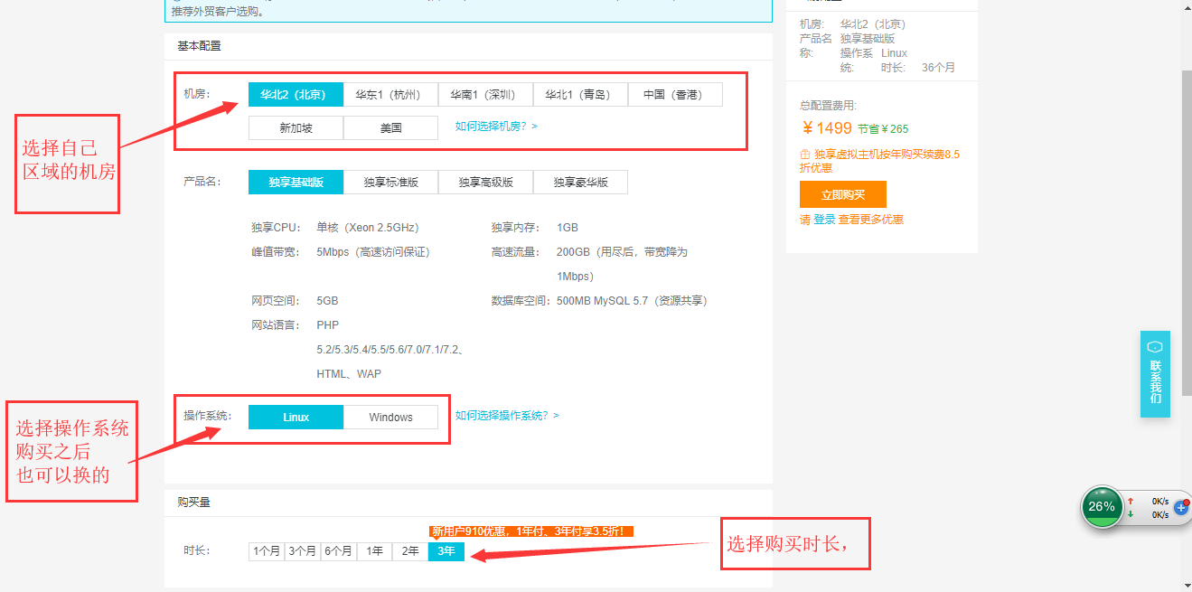Click the gift icon beside 独享虚拟主机 discount

(805, 155)
